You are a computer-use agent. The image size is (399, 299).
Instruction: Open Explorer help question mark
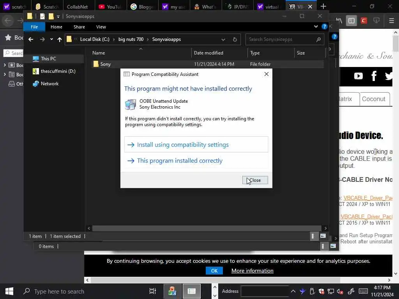pos(324,26)
